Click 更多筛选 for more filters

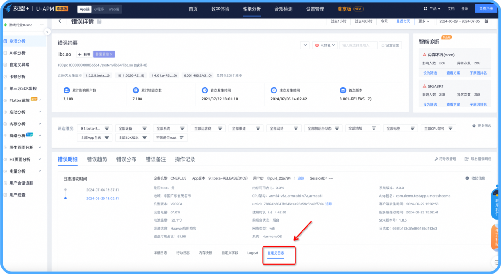[482, 126]
